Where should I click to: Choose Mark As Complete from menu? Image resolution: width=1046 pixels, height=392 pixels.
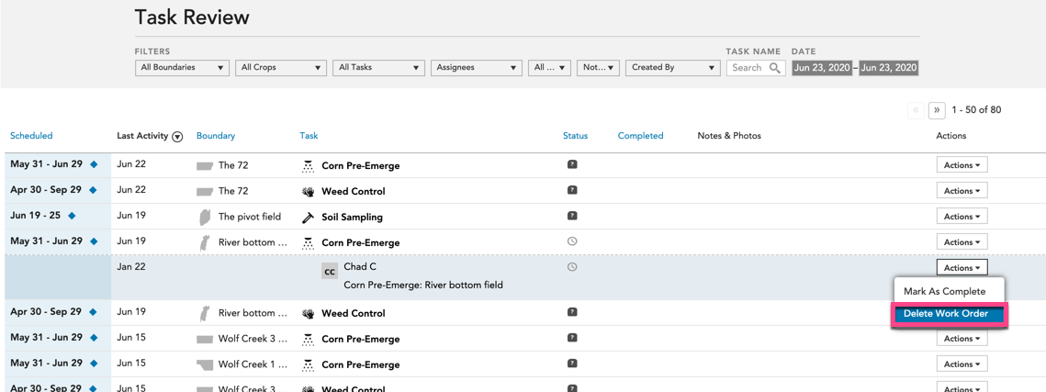[x=949, y=291]
